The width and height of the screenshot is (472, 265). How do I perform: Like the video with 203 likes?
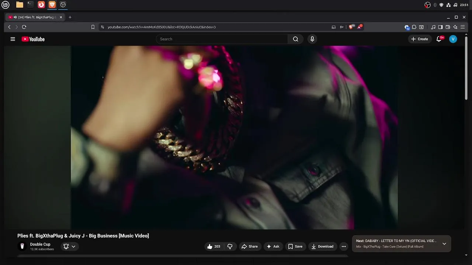214,247
